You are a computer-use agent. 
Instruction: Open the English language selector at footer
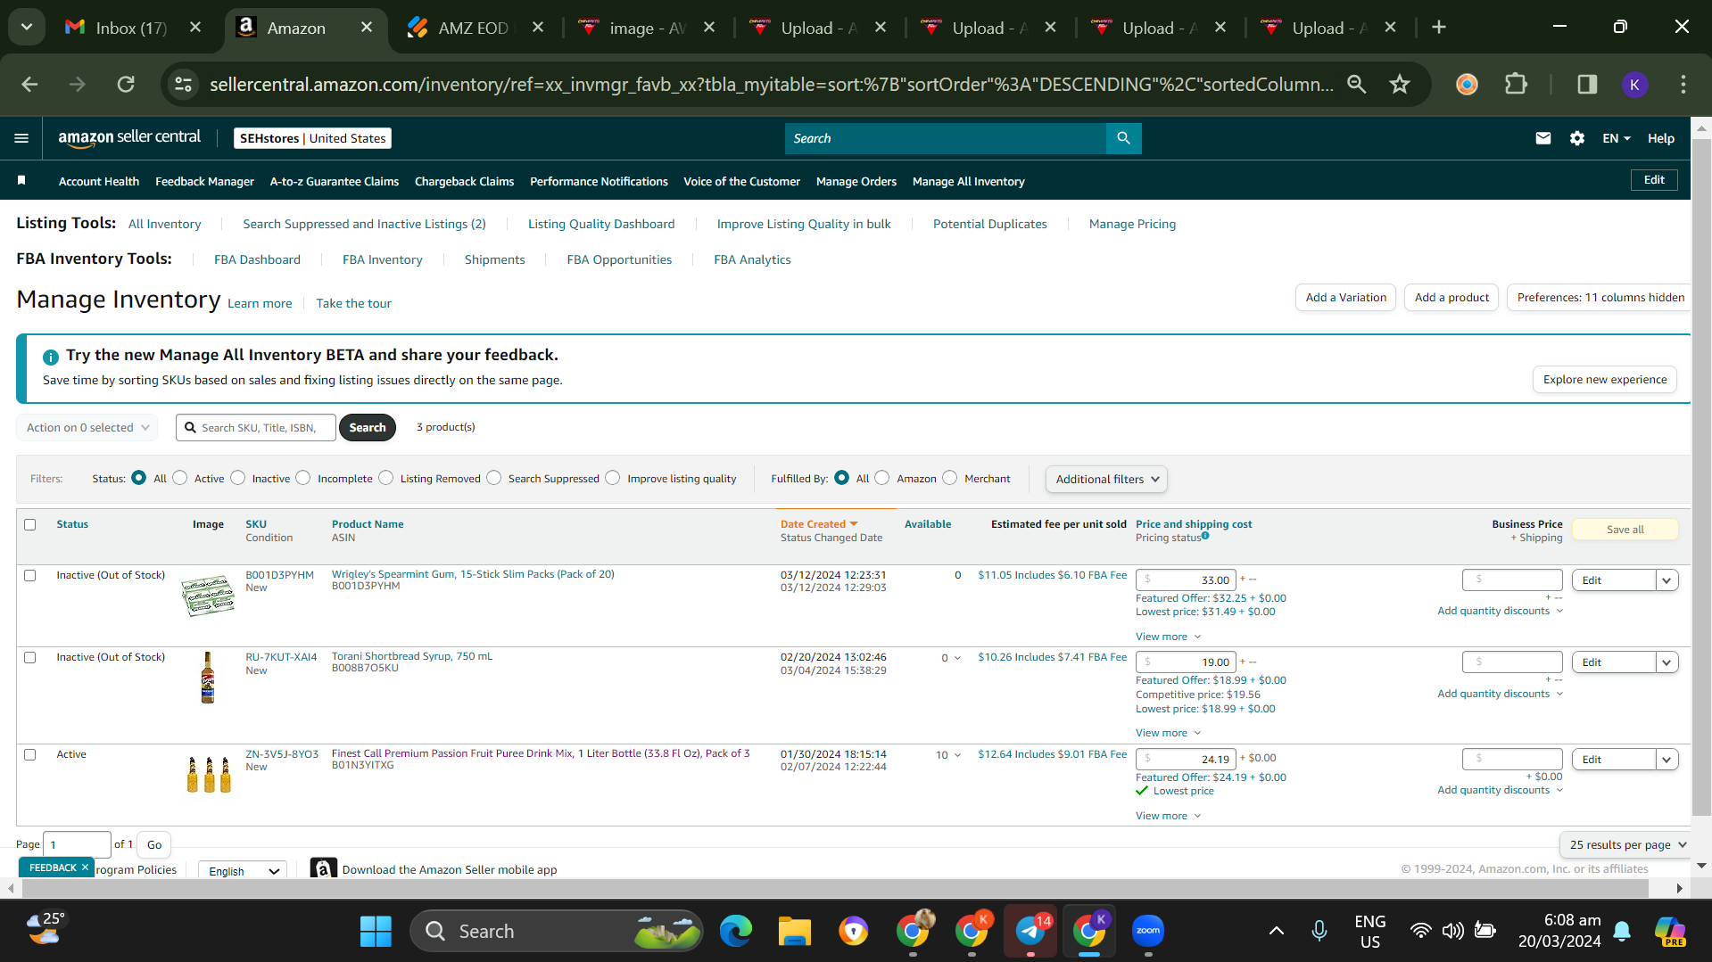[x=243, y=871]
